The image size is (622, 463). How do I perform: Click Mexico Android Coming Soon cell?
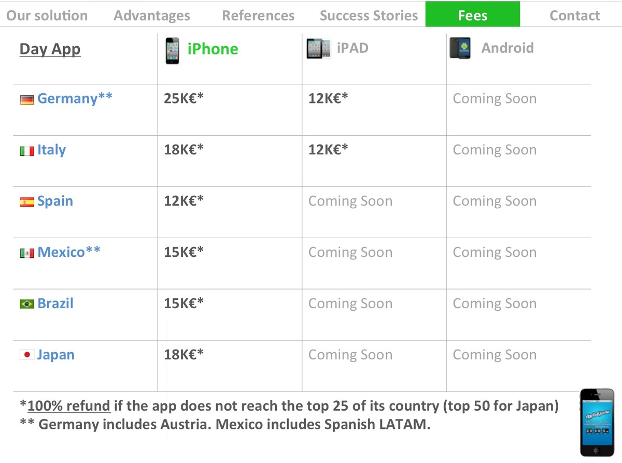494,252
